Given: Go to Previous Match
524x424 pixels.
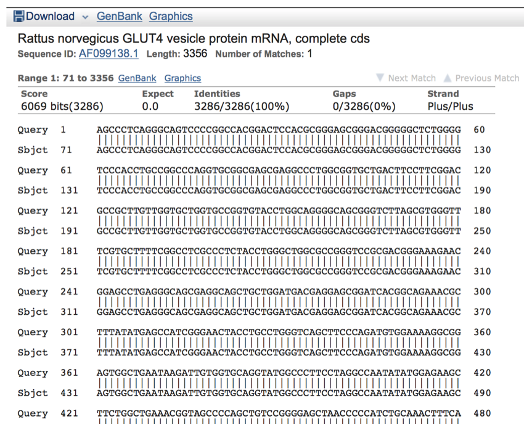Looking at the screenshot, I should tap(487, 78).
